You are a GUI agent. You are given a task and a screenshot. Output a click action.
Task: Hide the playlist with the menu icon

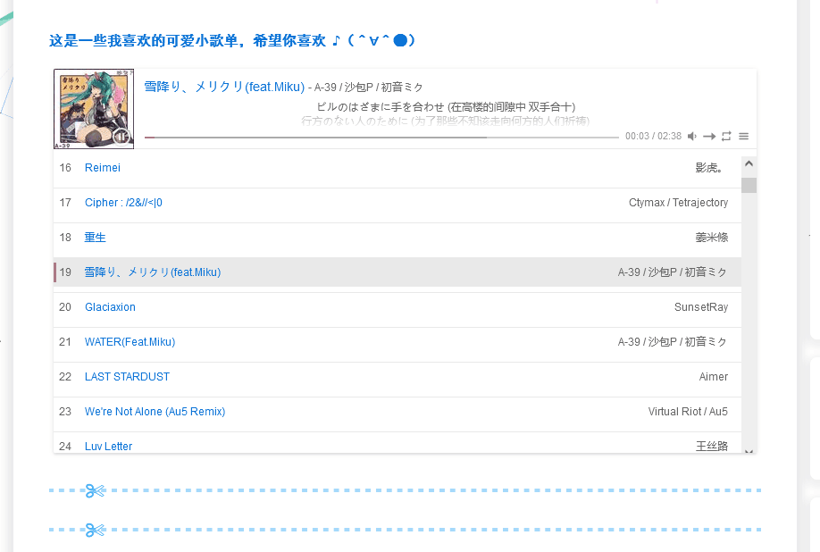pos(744,137)
